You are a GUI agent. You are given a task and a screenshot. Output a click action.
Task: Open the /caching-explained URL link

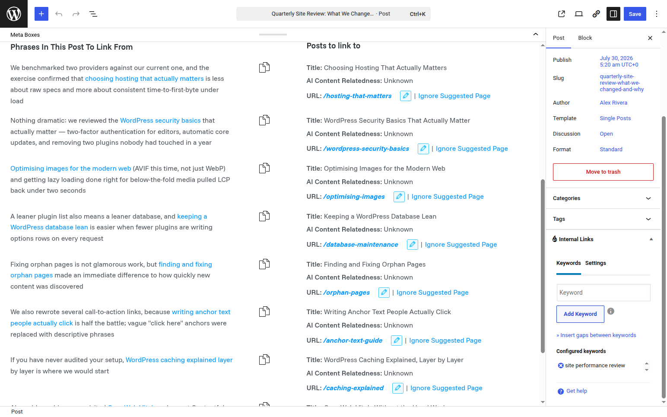[353, 388]
